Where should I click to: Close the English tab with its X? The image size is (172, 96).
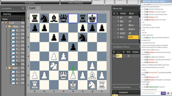[x=38, y=8]
